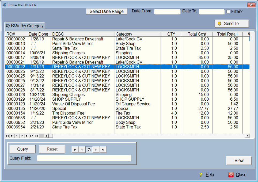The image size is (258, 182).
Task: Click the Total Cost column header
Action: coord(197,34)
